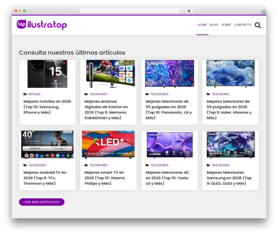Open the site search magnifier icon
Viewport: 278px width, 235px height.
(x=257, y=25)
